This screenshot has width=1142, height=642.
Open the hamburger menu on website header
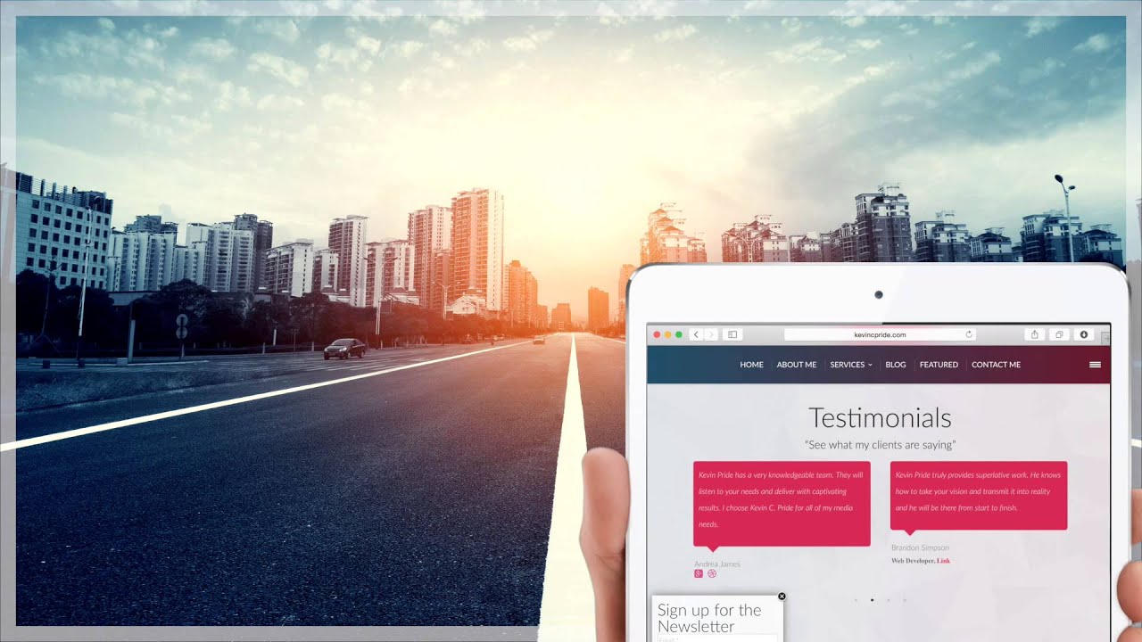click(1095, 365)
